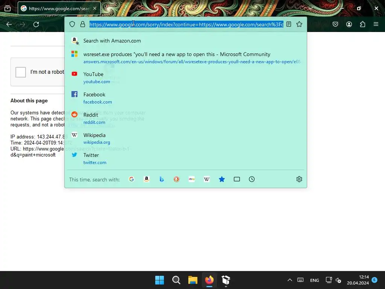Search bookmarks with star icon
This screenshot has height=289, width=385.
click(222, 179)
